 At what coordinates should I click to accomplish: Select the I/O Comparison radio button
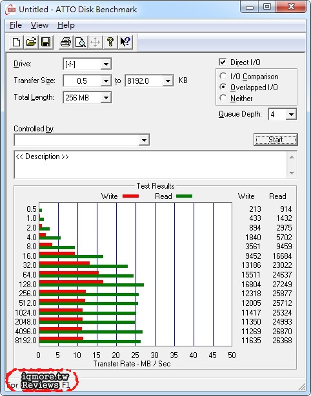tap(223, 76)
